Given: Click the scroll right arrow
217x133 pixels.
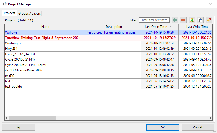Looking at the screenshot, I should pyautogui.click(x=210, y=118).
